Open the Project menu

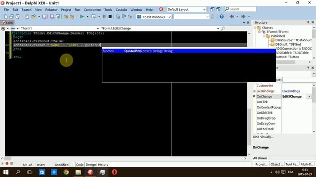pos(66,10)
